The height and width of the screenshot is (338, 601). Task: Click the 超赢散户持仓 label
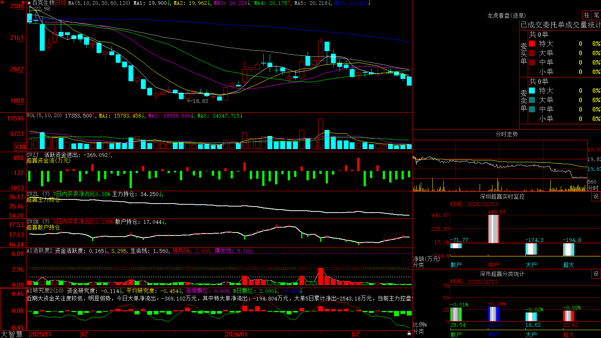[x=43, y=227]
